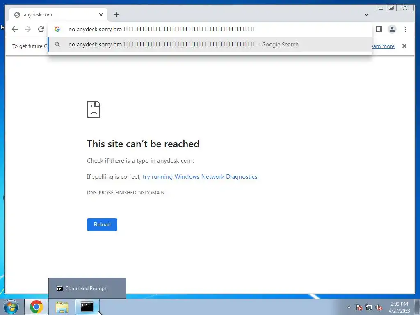Click the muted volume tray icon
Viewport: 420px width, 315px height.
pos(379,307)
